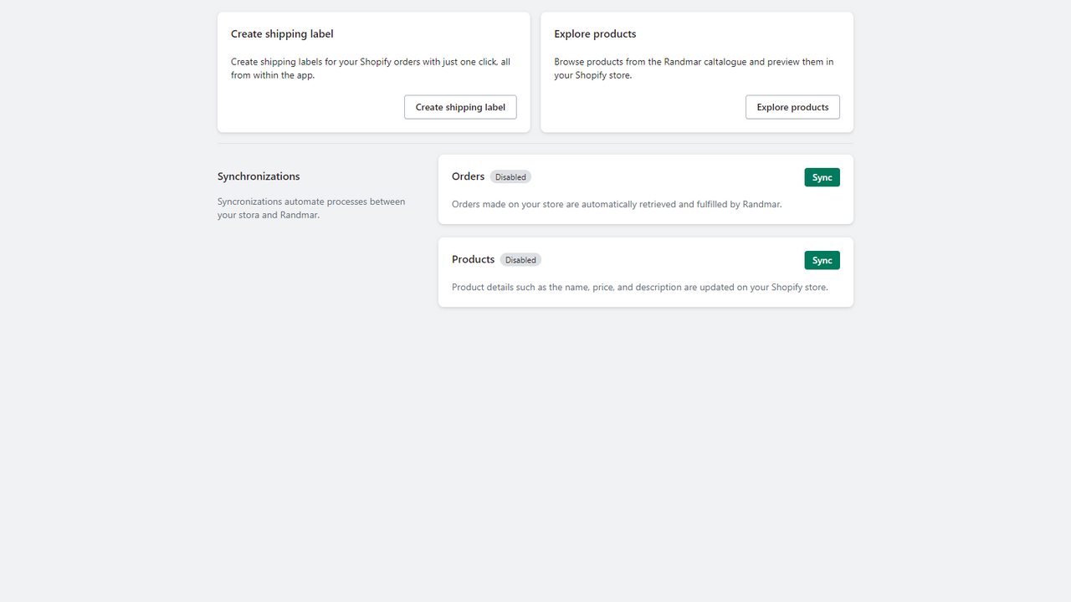Open the Explore products button
The height and width of the screenshot is (602, 1071).
click(792, 107)
